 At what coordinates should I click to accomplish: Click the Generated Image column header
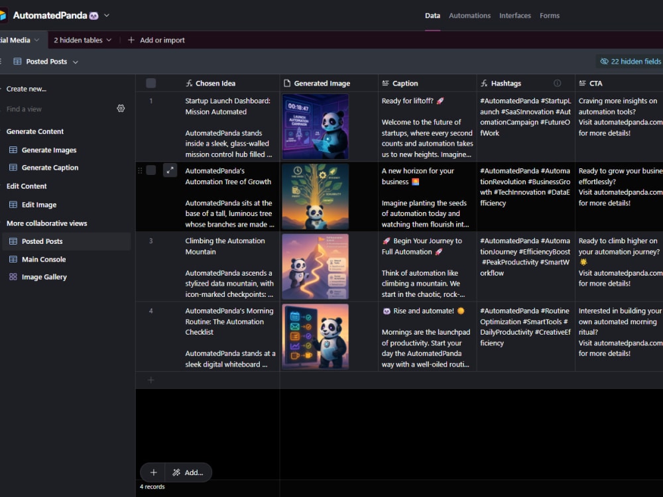pos(329,83)
